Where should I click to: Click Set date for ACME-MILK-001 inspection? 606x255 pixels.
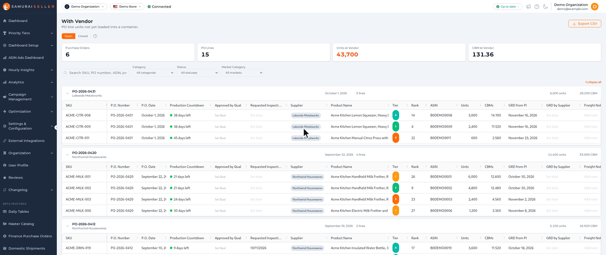[256, 177]
